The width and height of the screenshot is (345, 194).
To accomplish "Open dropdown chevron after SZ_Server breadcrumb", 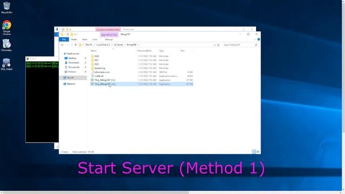I will coord(125,45).
